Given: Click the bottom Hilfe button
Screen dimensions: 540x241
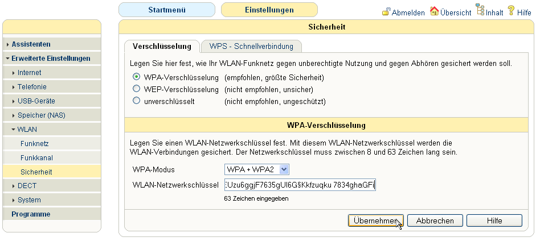Looking at the screenshot, I should [x=494, y=221].
